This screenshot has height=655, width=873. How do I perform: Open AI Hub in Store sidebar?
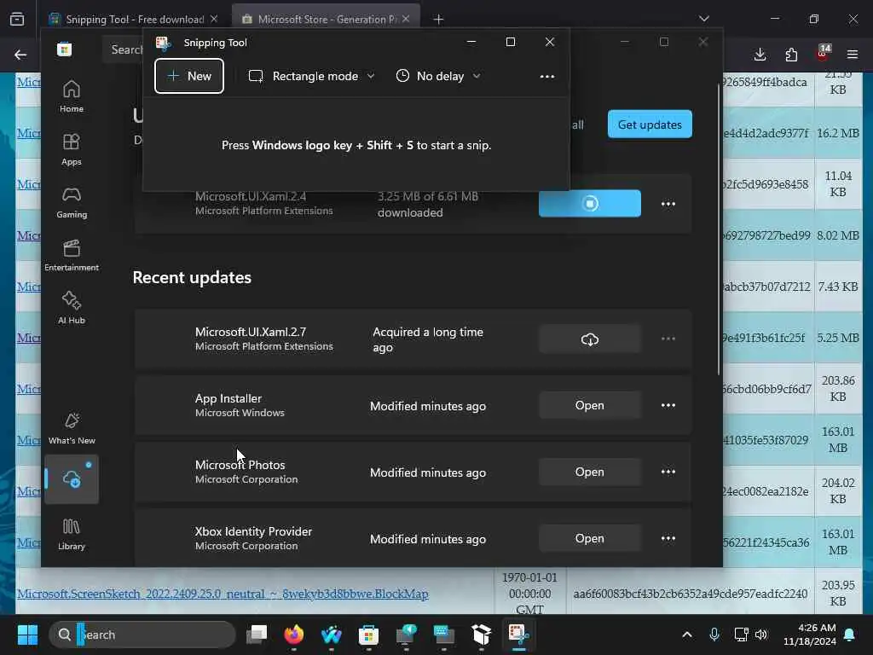[72, 308]
